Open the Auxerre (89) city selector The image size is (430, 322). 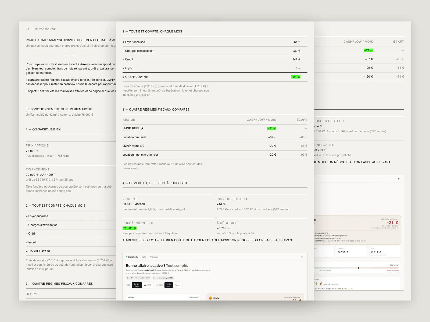(x=193, y=297)
